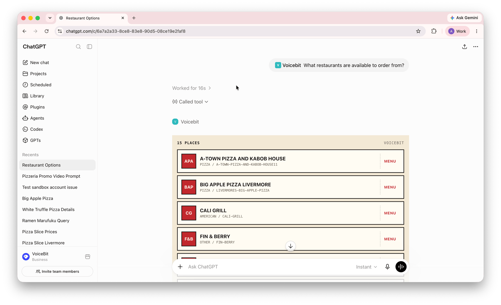Screen dimensions: 501x305
Task: Open the tab search dropdown arrow
Action: coord(50,18)
